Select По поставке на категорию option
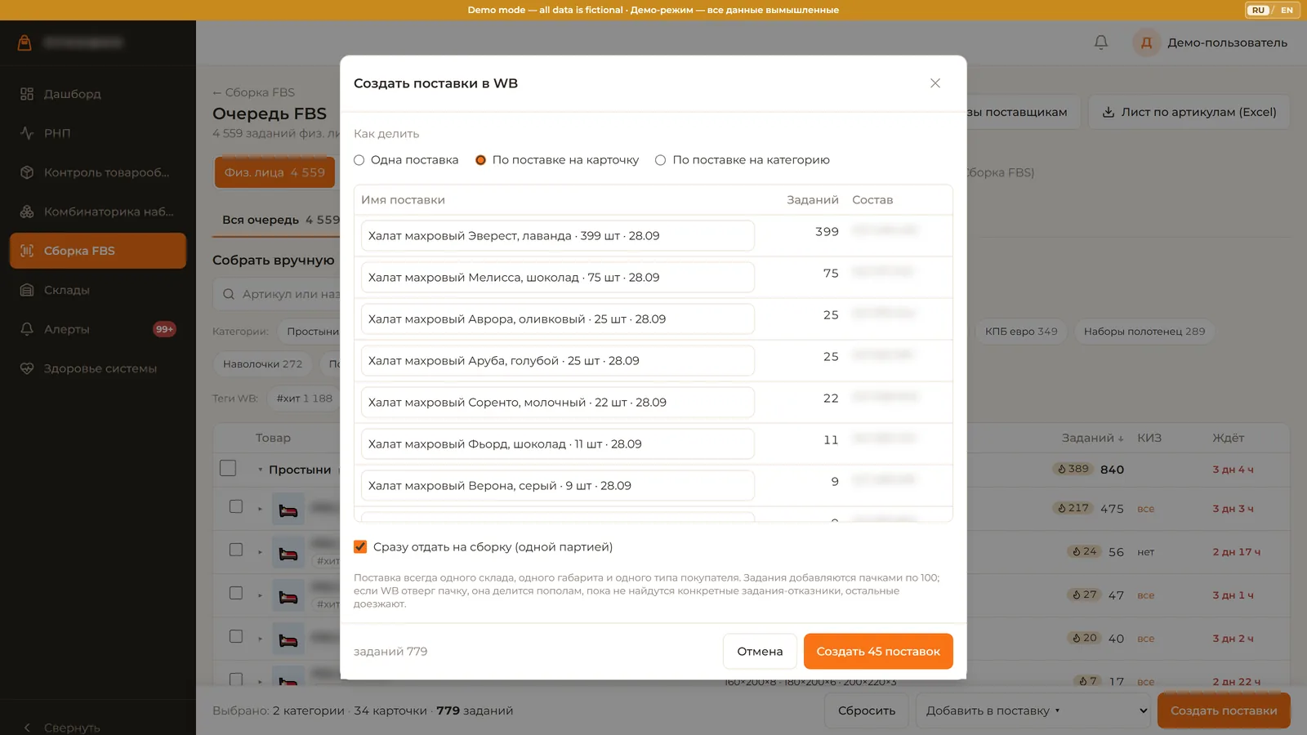Screen dimensions: 1307x735 pos(660,160)
